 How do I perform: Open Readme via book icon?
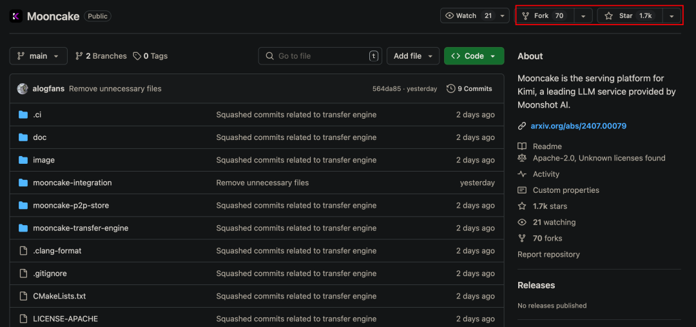[522, 146]
